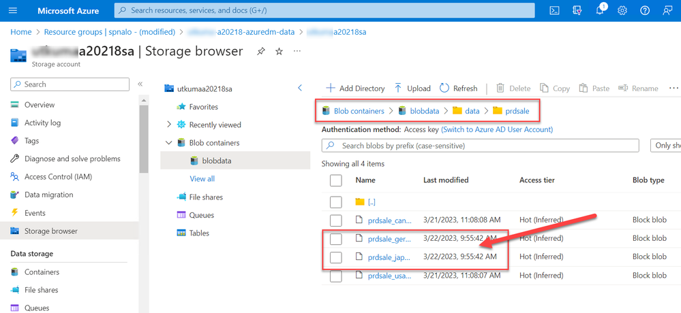Open the notifications bell
681x313 pixels.
click(x=600, y=10)
